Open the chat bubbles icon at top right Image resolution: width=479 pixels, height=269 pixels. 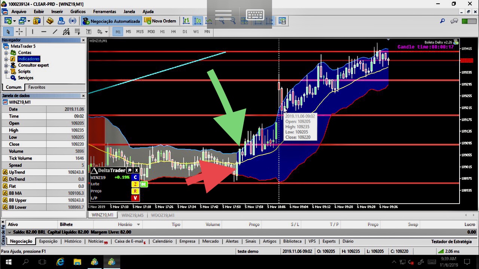click(x=454, y=21)
